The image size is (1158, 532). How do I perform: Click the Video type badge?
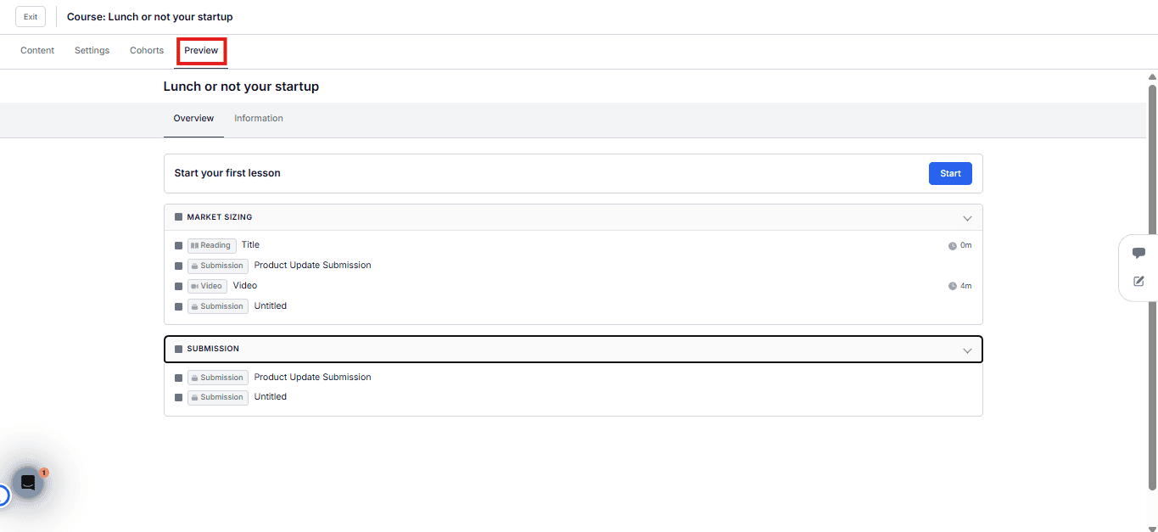(207, 286)
